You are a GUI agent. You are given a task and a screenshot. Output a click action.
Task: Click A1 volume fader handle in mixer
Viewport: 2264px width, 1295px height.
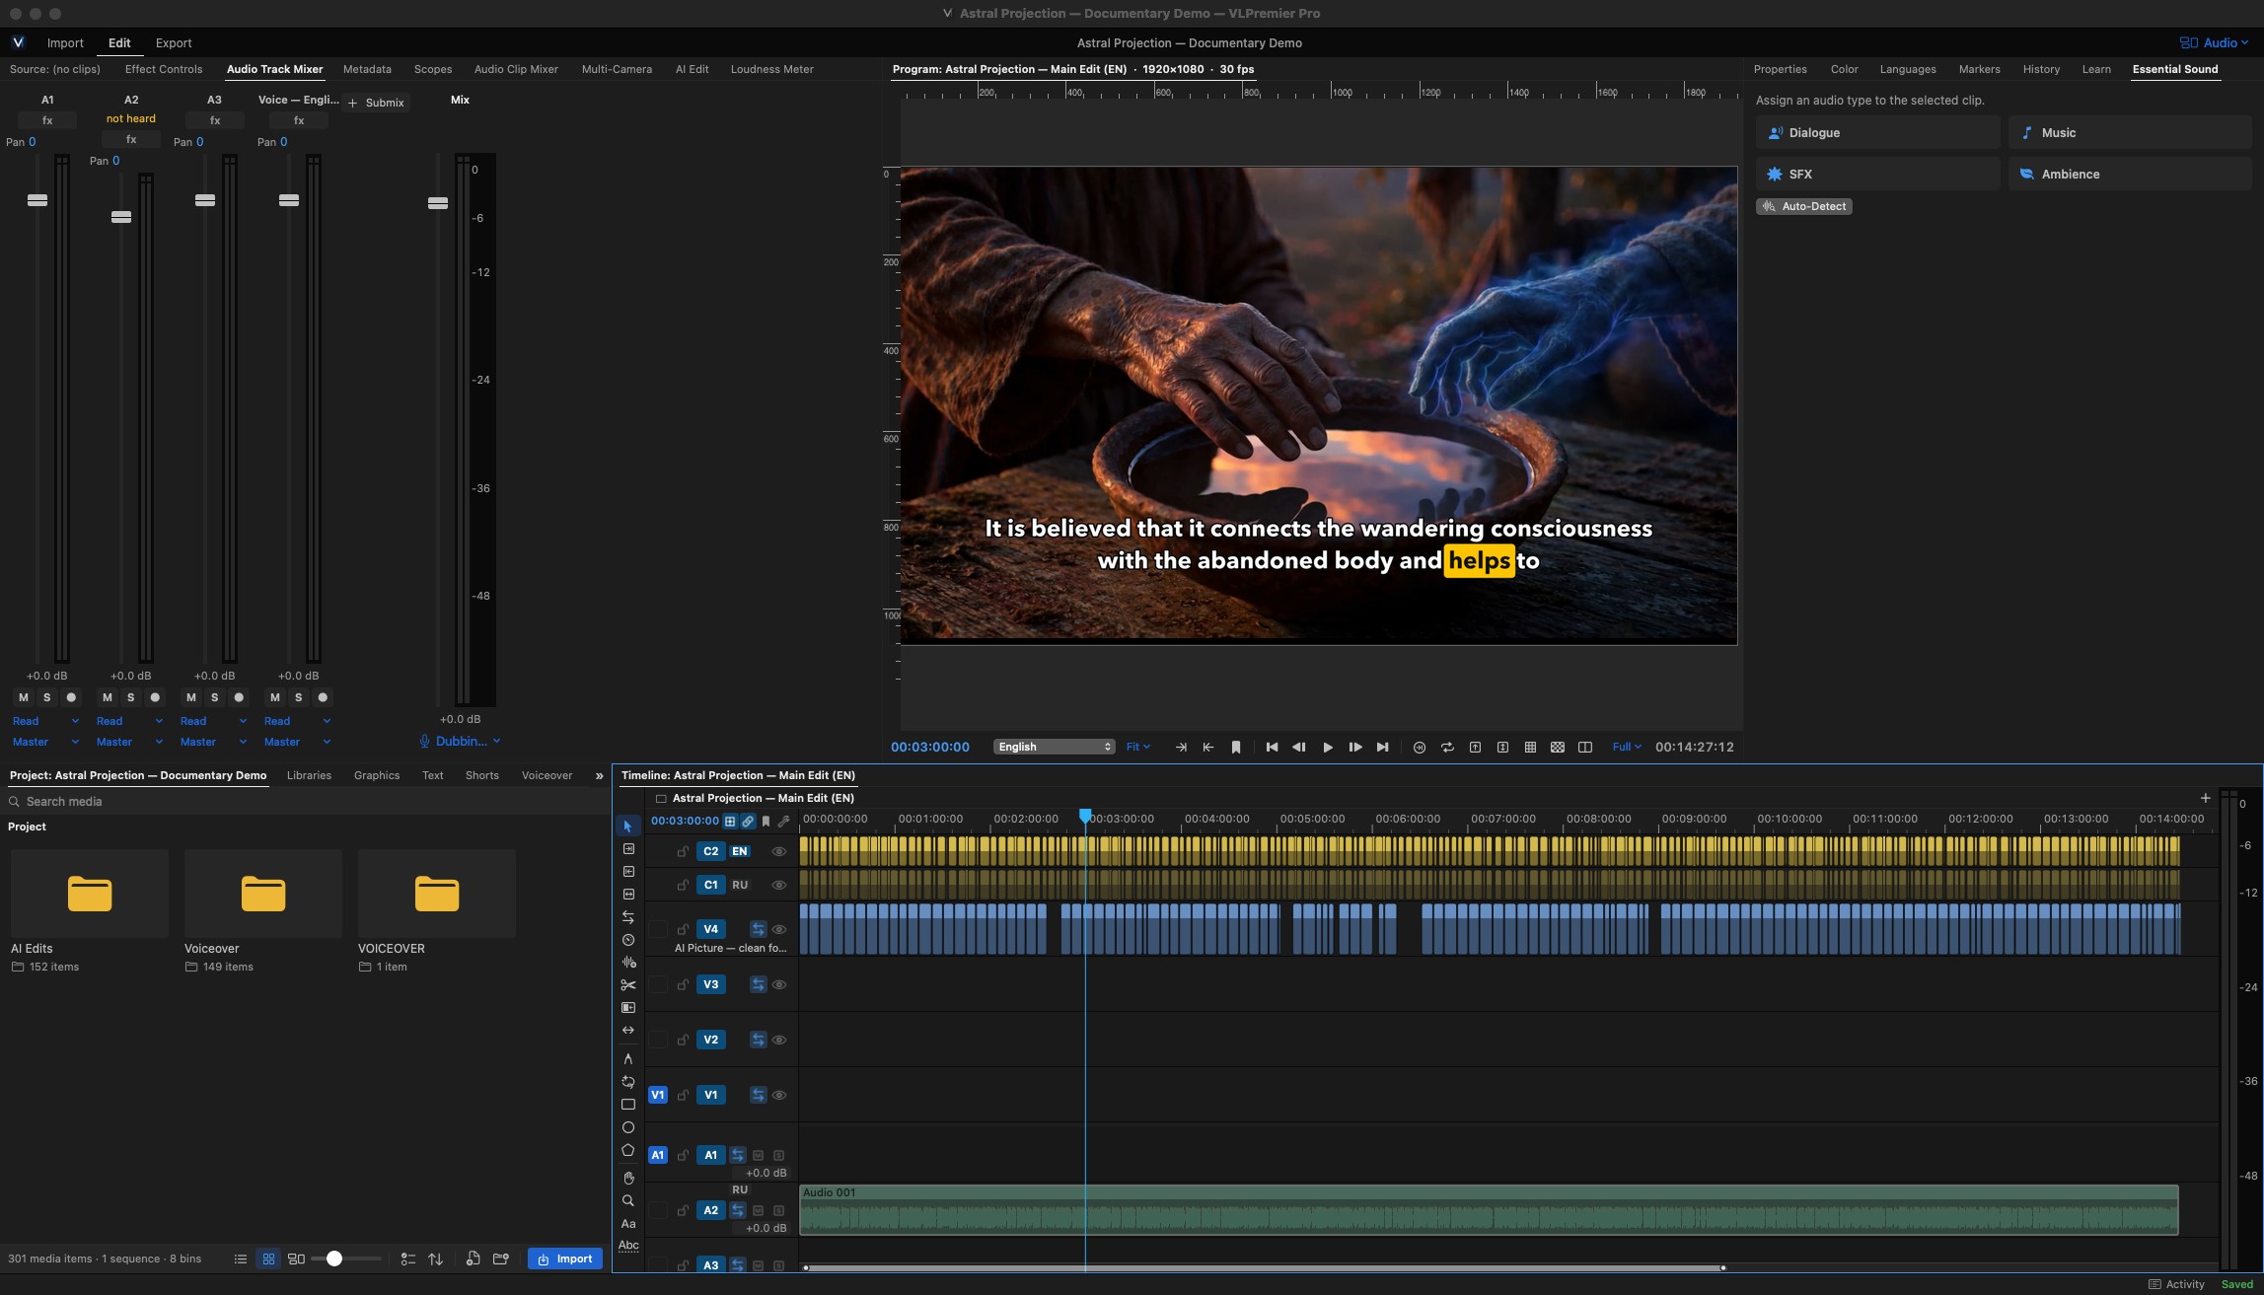pos(37,200)
